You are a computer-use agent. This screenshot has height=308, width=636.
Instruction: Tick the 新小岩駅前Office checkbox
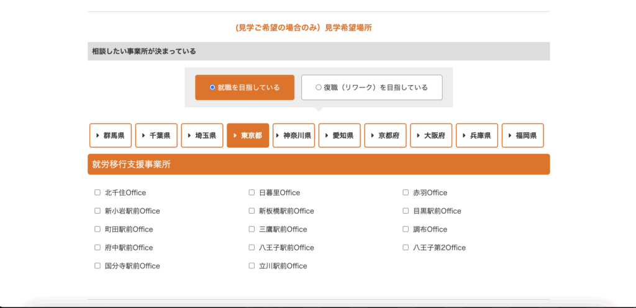[98, 211]
